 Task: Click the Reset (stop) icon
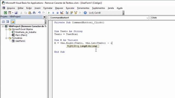tap(57, 13)
